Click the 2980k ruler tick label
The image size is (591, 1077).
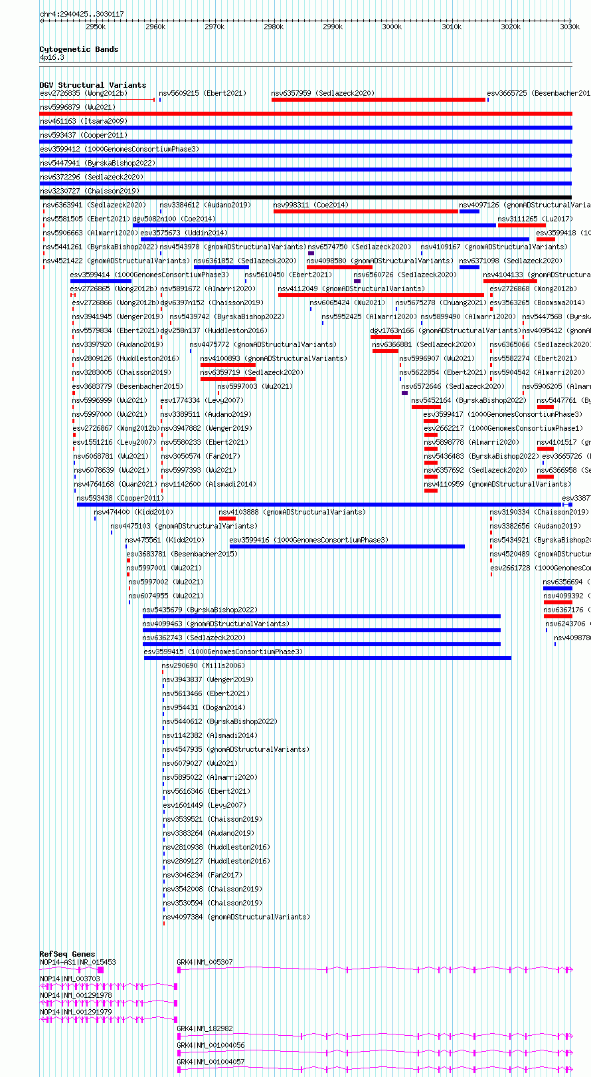coord(274,27)
